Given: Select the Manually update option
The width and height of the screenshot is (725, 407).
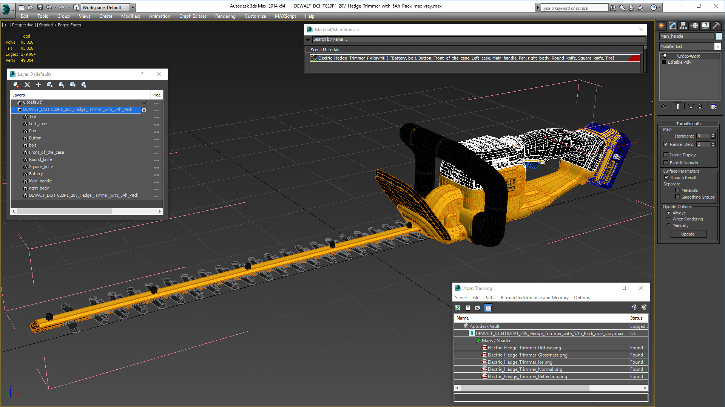Looking at the screenshot, I should coord(669,225).
